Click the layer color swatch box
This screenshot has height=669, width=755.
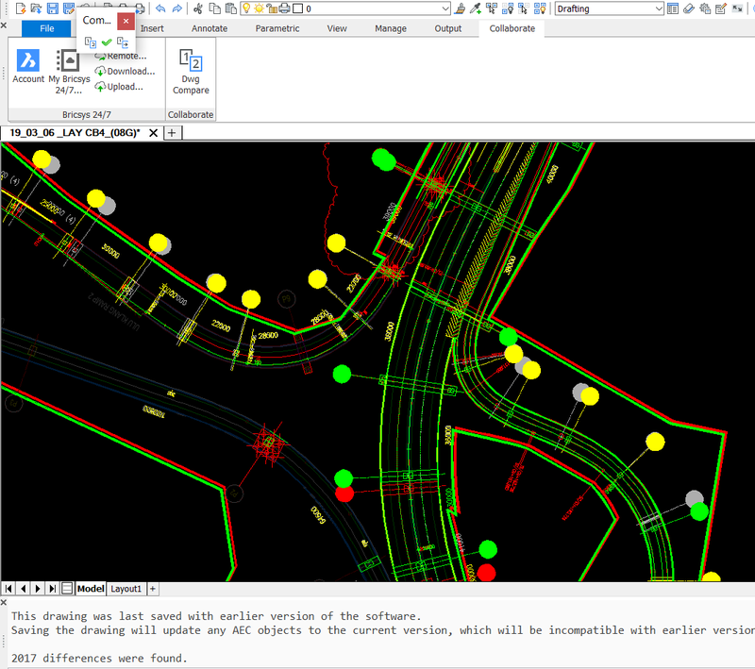click(x=296, y=8)
